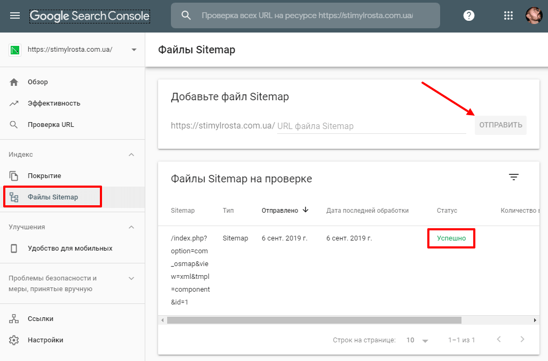Viewport: 548px width, 361px height.
Task: Go to the previous table page
Action: click(x=499, y=339)
